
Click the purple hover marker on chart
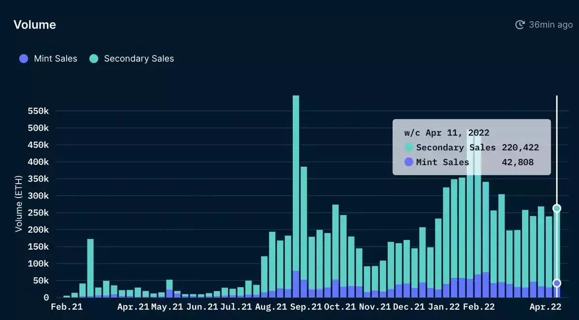pyautogui.click(x=557, y=283)
